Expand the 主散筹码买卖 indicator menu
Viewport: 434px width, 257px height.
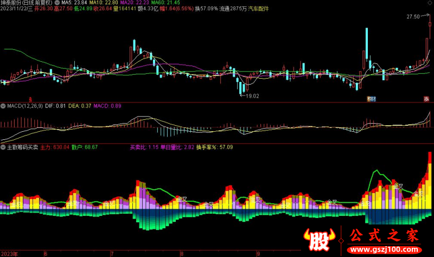point(3,147)
